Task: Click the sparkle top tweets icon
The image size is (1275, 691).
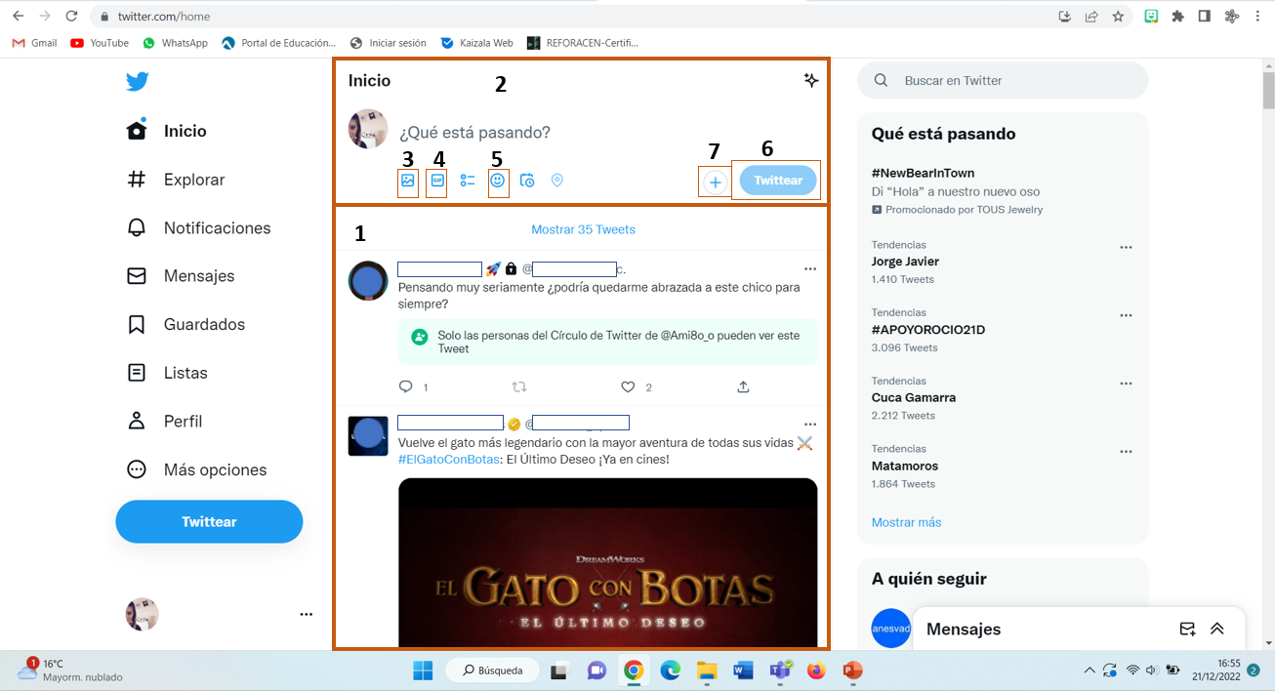Action: click(810, 81)
